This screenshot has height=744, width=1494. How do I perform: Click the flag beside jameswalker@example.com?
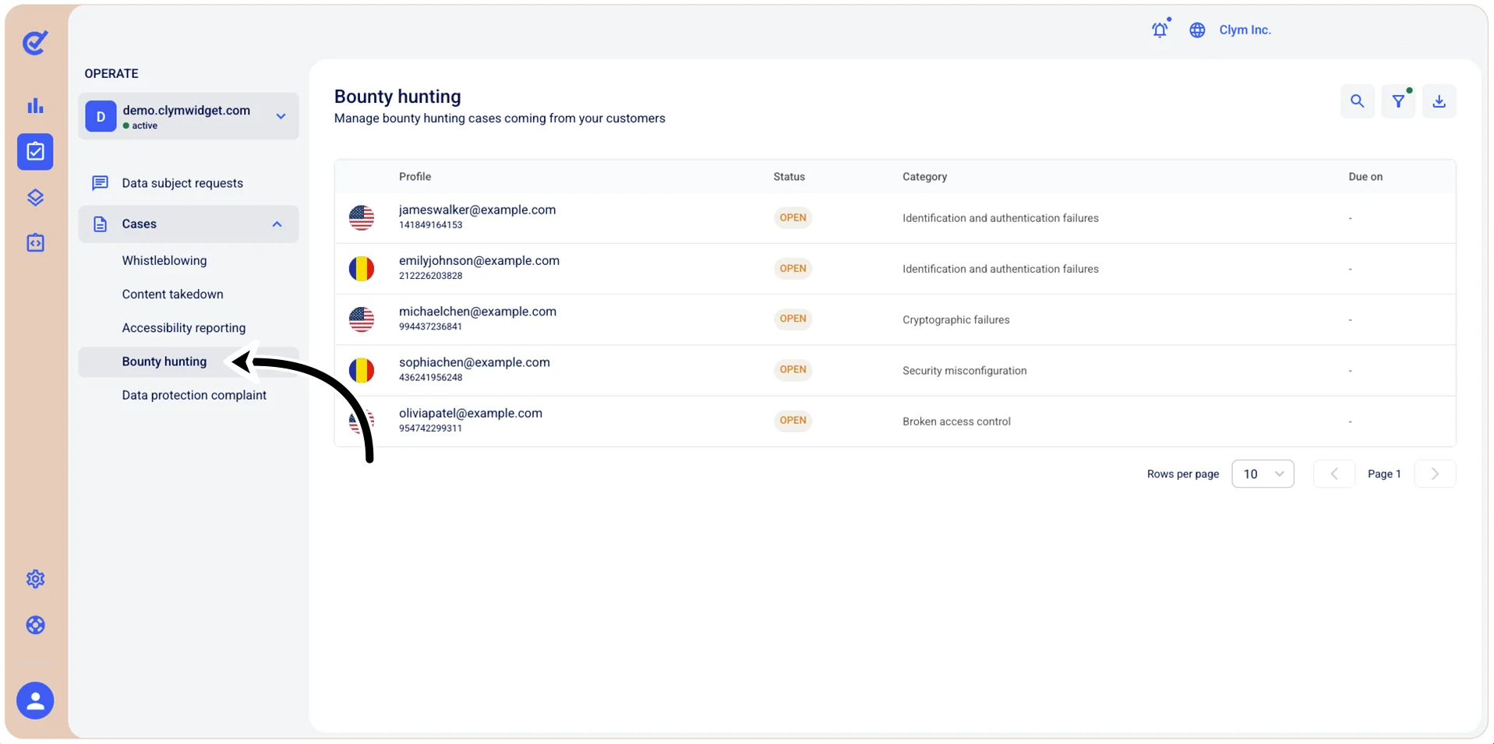(x=362, y=217)
